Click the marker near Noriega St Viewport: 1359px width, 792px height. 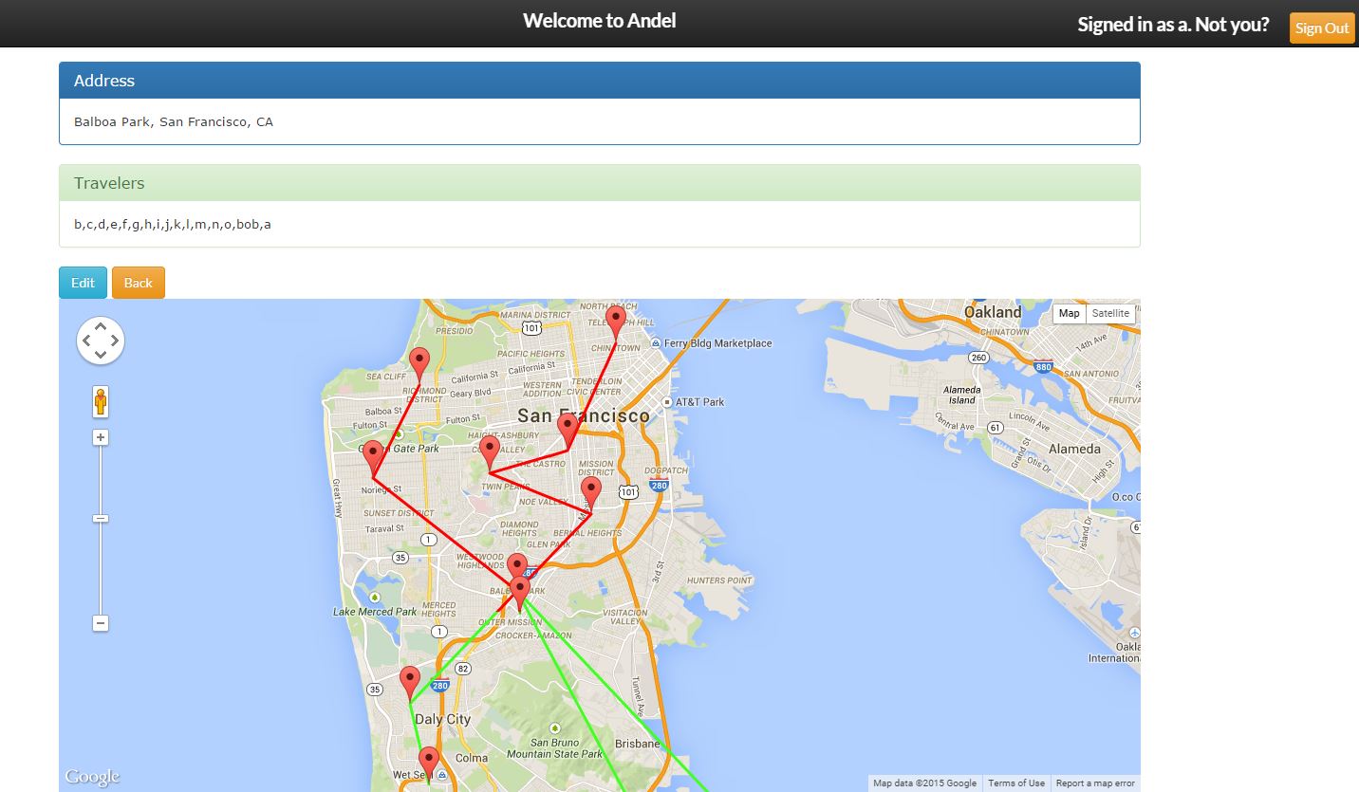pos(373,457)
